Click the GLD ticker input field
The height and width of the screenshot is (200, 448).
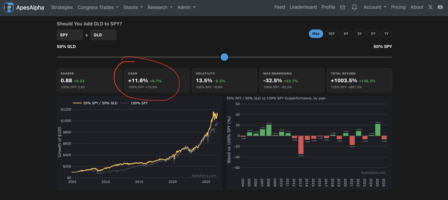coord(103,35)
